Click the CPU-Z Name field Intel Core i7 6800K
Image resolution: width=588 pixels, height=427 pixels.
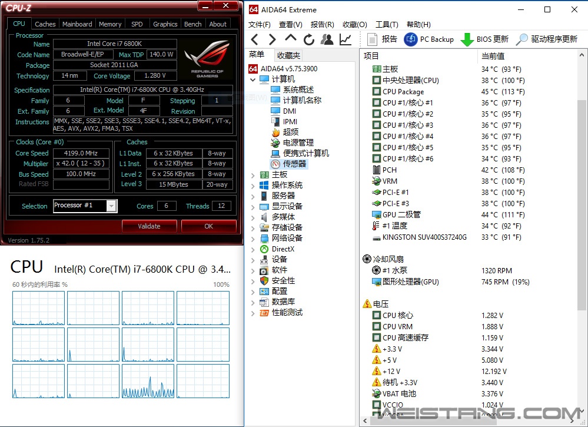coord(115,44)
